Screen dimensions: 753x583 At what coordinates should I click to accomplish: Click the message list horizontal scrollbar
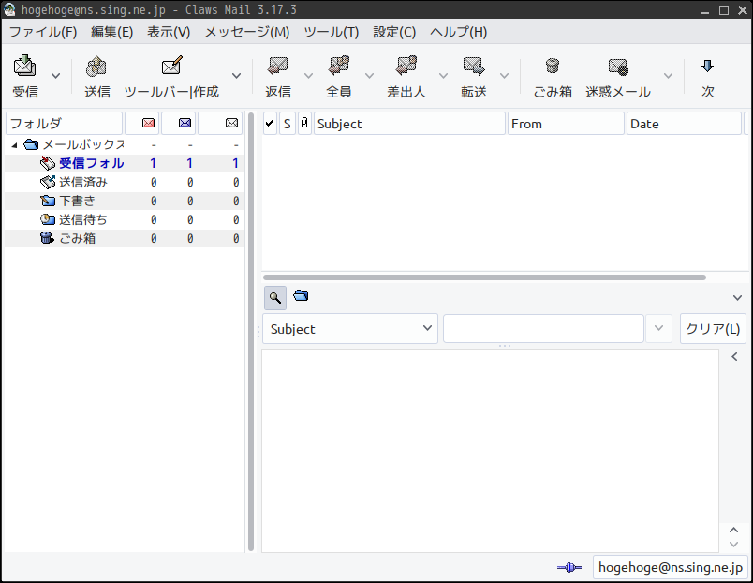tap(484, 277)
